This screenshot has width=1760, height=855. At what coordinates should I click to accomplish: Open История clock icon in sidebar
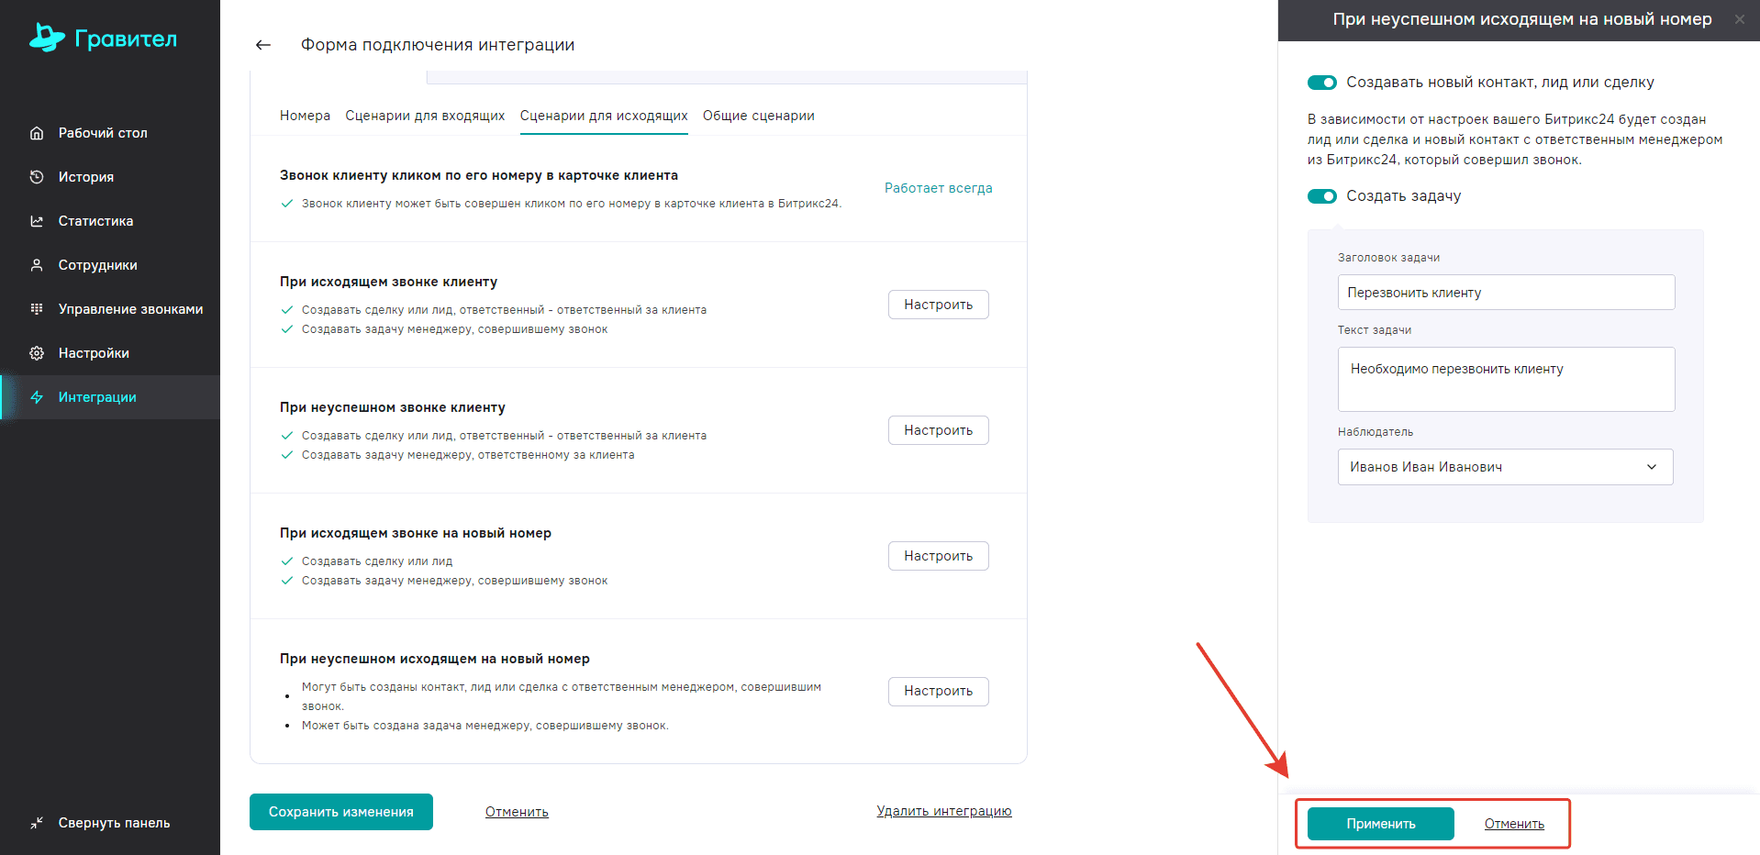click(x=37, y=177)
